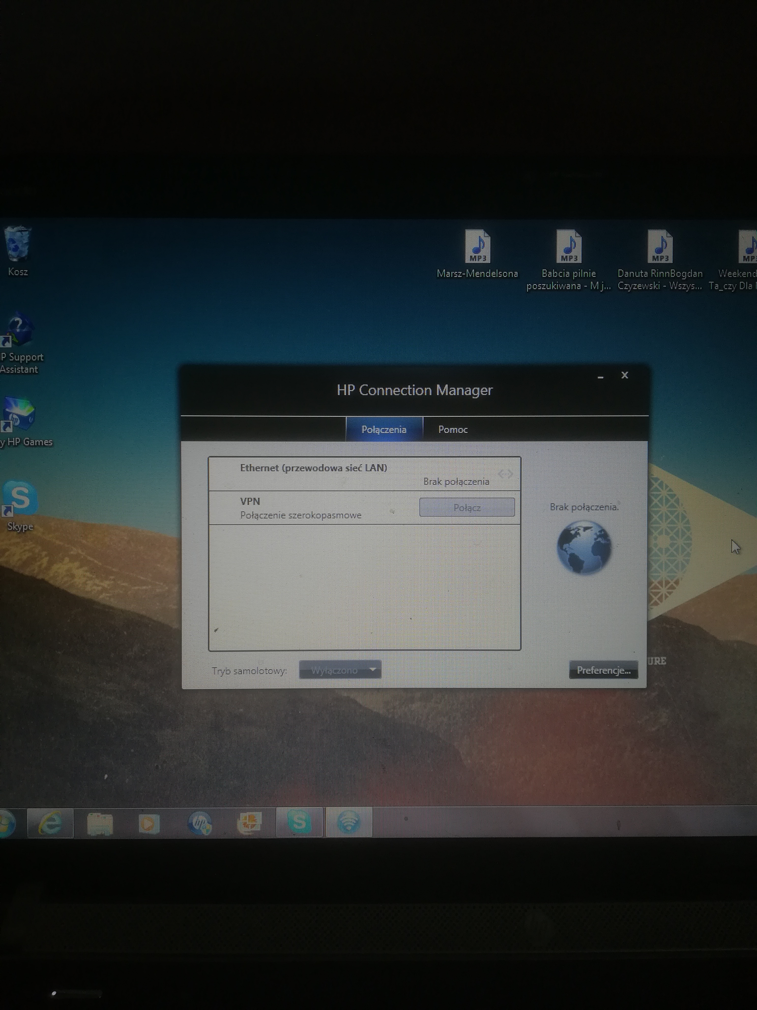Switch to the Połączenia tab
Screen dimensions: 757x1010
(384, 429)
